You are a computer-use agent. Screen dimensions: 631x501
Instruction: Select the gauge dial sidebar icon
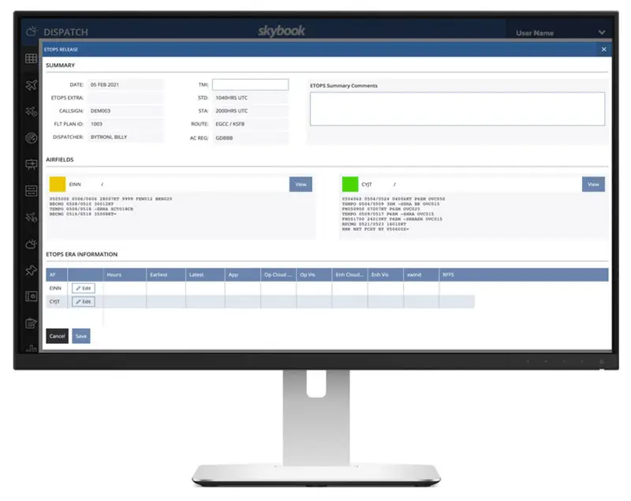point(32,138)
